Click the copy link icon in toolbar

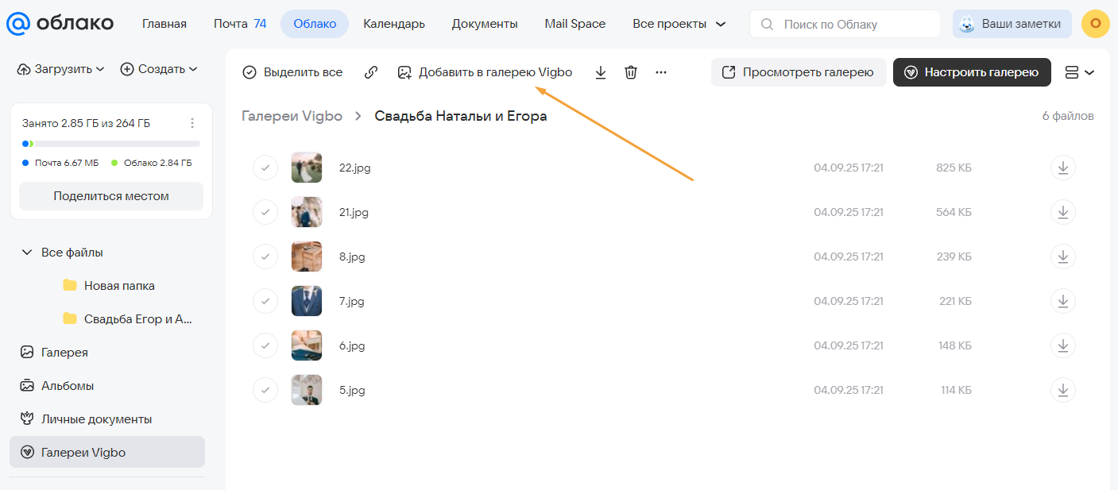[x=370, y=72]
